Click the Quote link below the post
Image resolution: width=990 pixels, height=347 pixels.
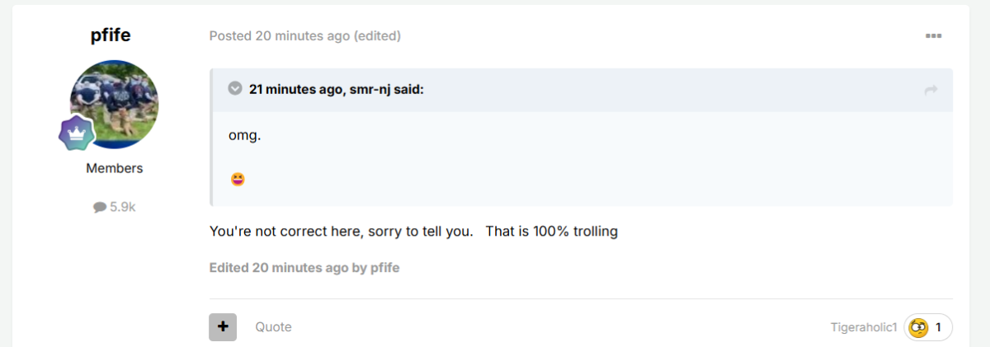(273, 327)
